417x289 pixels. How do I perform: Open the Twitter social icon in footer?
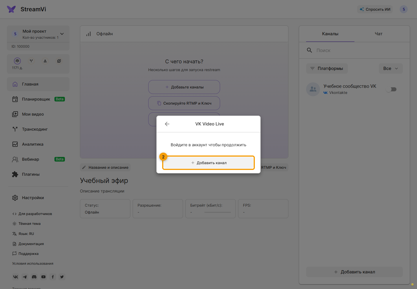pyautogui.click(x=62, y=277)
